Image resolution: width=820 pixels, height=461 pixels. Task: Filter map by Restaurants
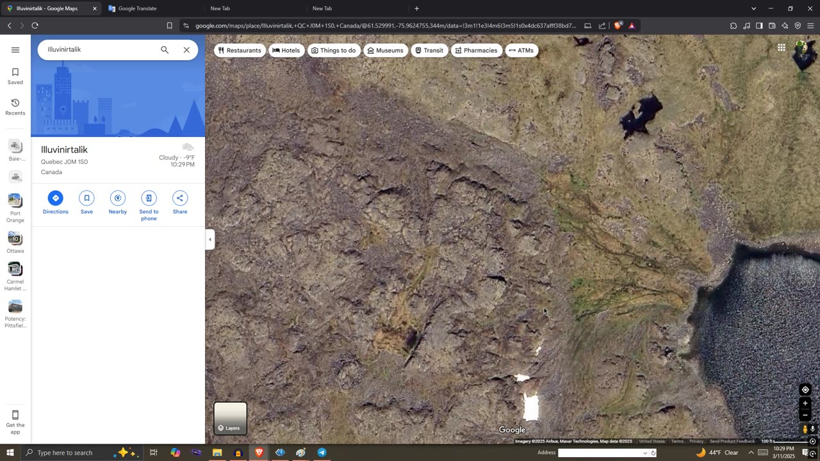[240, 51]
